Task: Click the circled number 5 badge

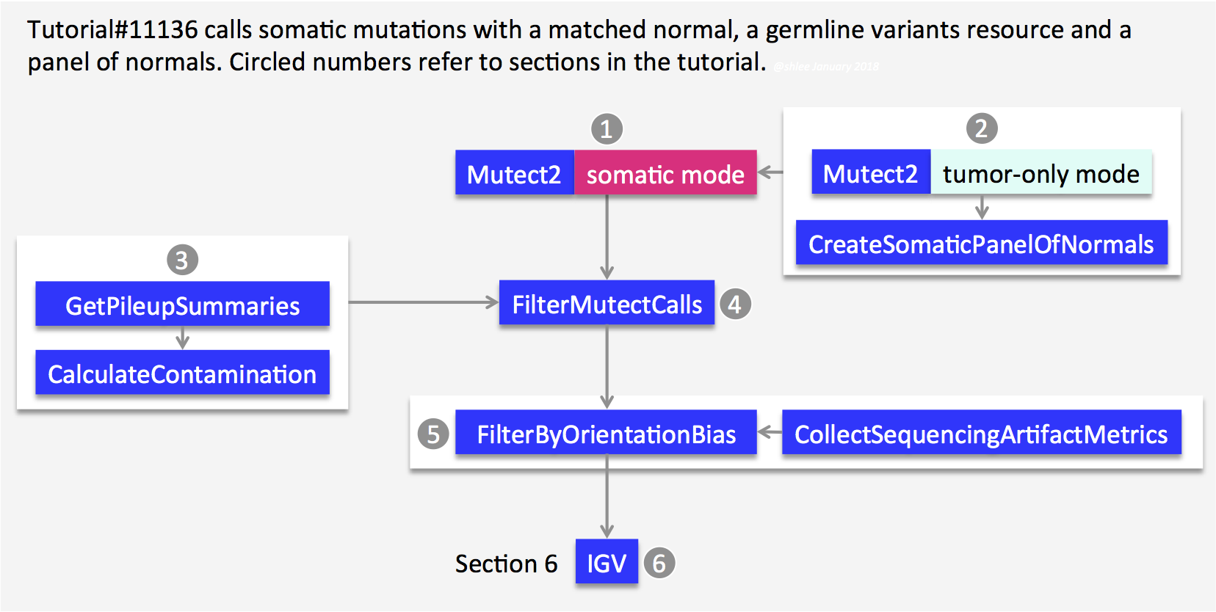Action: pyautogui.click(x=433, y=434)
